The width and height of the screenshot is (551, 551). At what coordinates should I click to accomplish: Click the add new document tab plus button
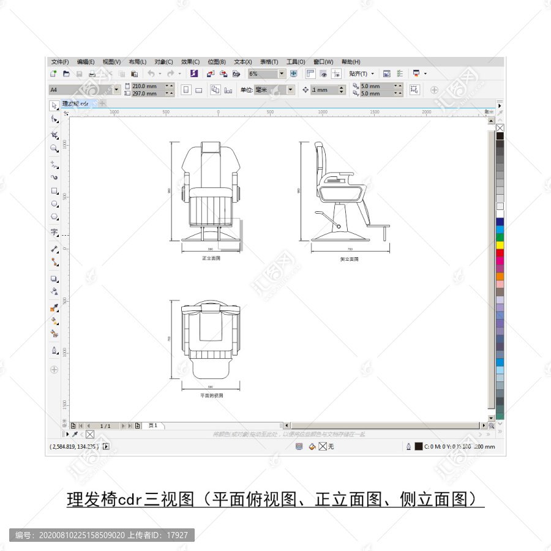pyautogui.click(x=102, y=103)
